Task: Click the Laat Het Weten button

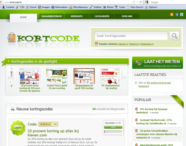Action: point(157,63)
